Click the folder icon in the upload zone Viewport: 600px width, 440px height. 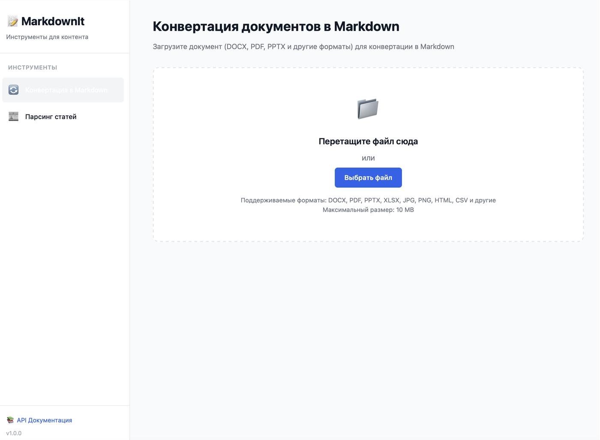coord(368,109)
